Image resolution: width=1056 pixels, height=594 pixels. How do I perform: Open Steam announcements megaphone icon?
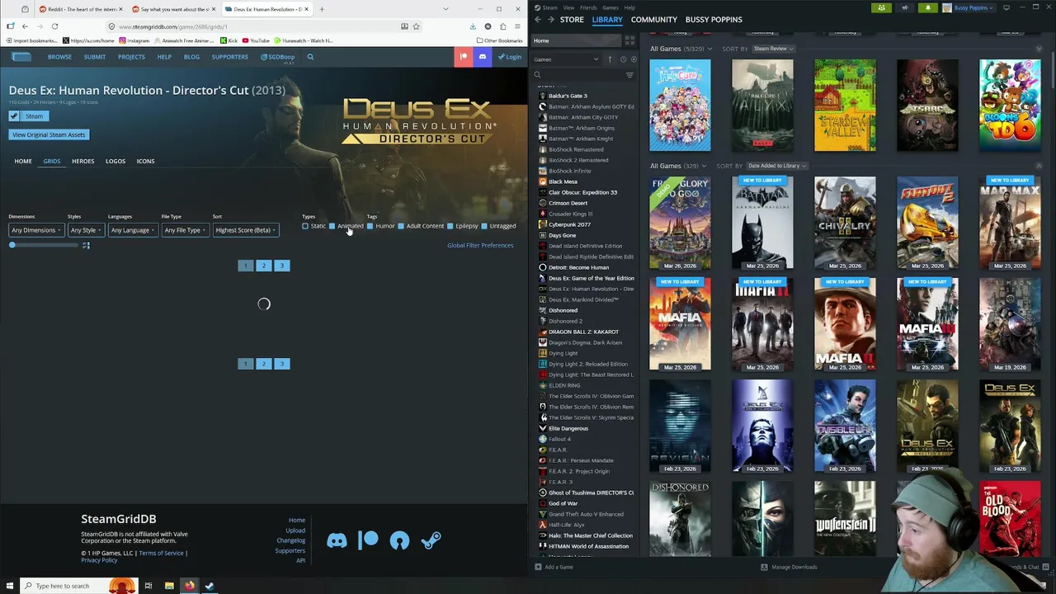904,7
